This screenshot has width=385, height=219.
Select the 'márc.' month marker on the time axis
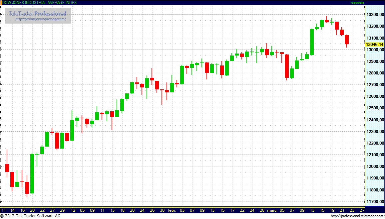click(272, 210)
